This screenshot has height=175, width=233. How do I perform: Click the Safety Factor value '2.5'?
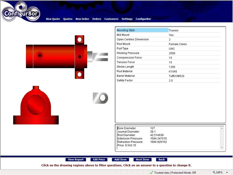coord(171,80)
